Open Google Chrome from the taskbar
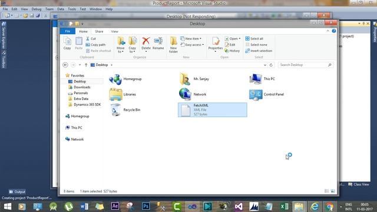377x212 pixels. pos(329,207)
